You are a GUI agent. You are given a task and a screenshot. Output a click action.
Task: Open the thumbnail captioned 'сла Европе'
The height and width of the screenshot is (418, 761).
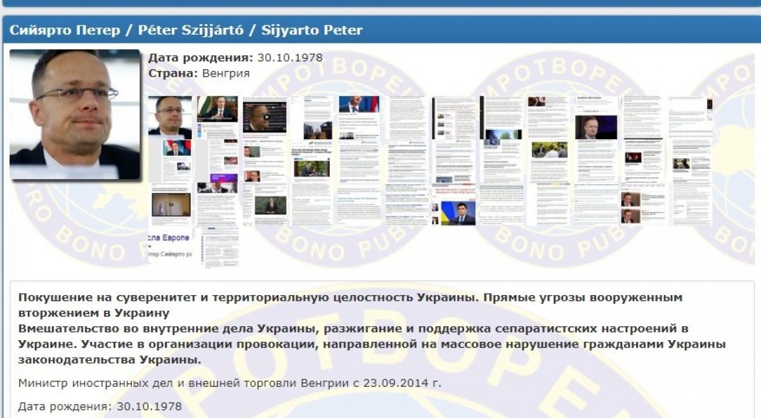point(170,248)
